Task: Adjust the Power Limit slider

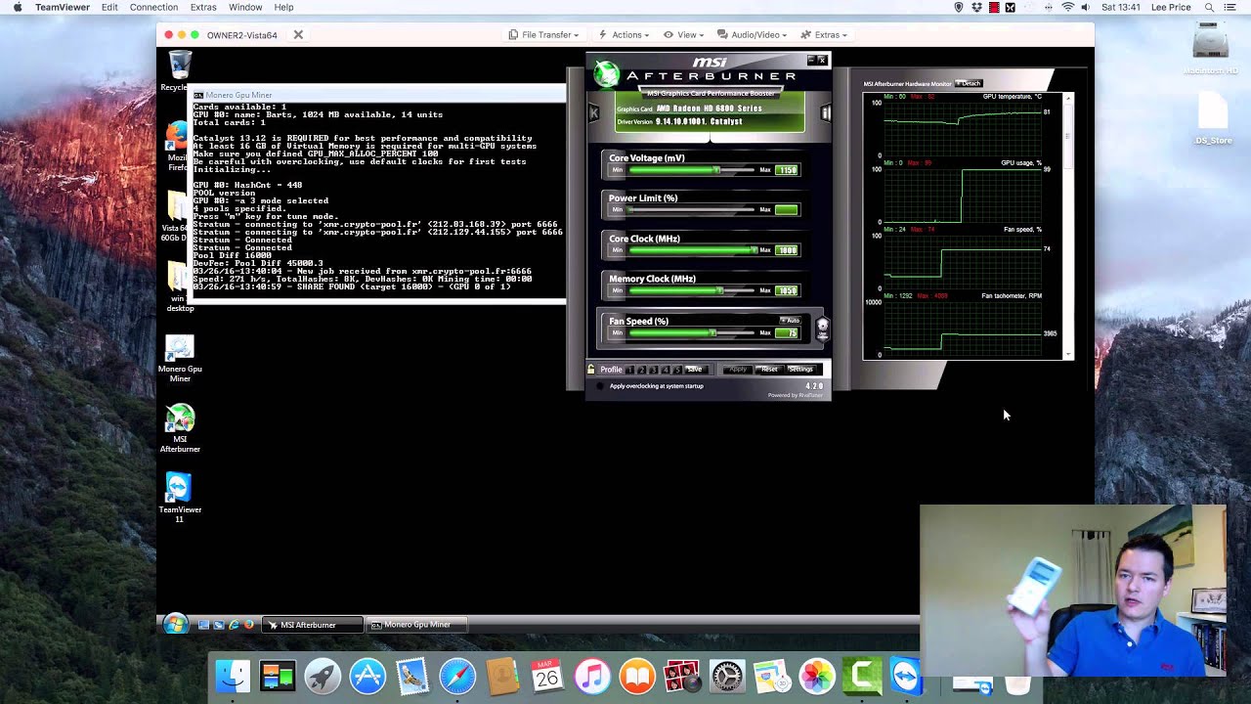Action: 692,210
